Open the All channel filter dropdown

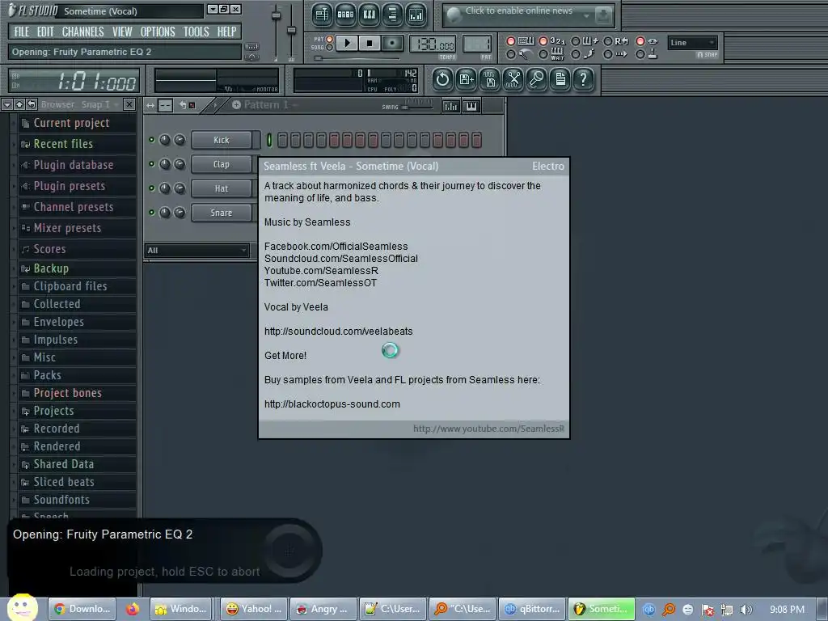196,251
